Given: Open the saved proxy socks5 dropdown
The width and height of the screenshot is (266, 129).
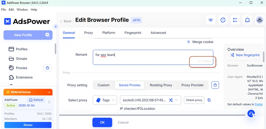Looking at the screenshot, I should (151, 100).
